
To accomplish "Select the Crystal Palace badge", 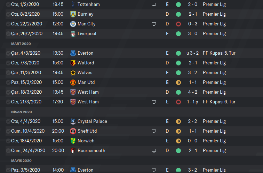I will [73, 121].
